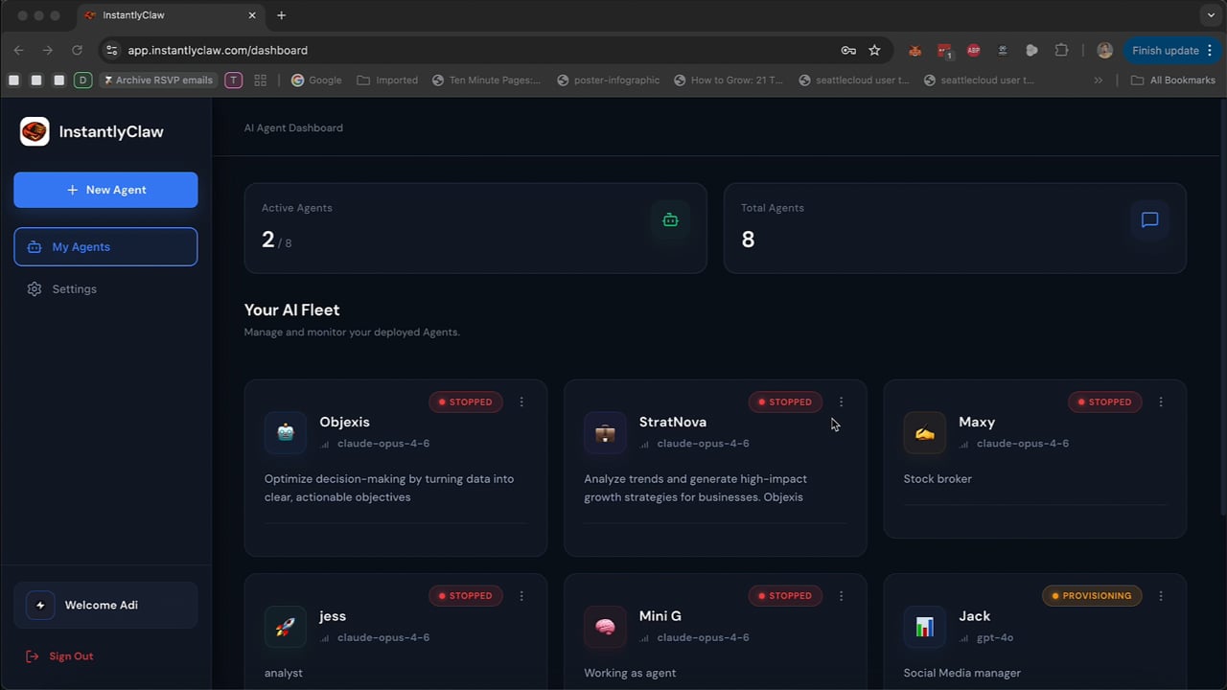Click the Mini G brain avatar icon
This screenshot has width=1227, height=690.
[x=605, y=627]
